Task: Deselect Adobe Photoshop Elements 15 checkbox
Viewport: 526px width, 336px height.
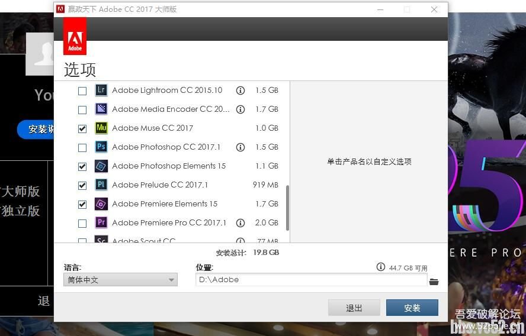Action: [82, 166]
